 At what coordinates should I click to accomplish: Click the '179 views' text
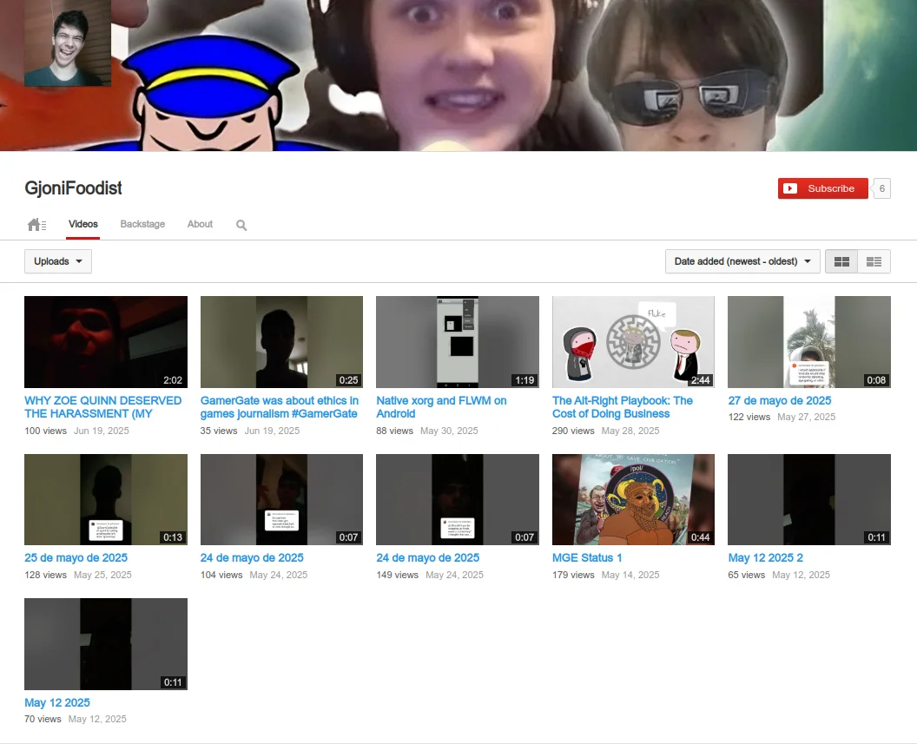tap(573, 575)
